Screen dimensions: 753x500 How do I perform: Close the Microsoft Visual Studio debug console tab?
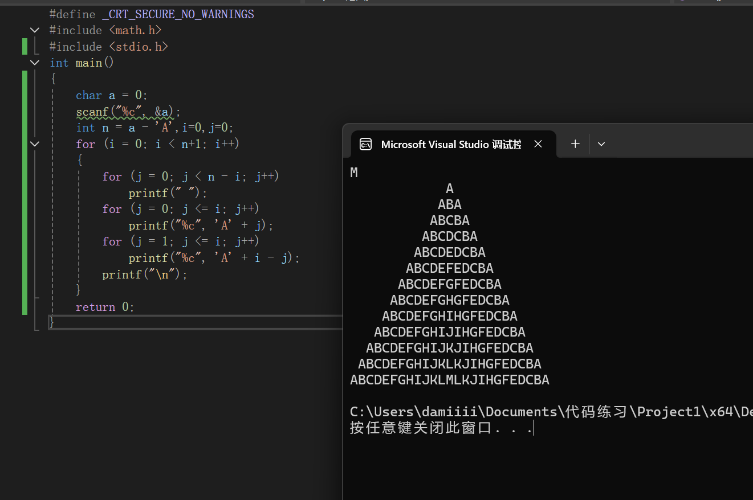pyautogui.click(x=538, y=144)
